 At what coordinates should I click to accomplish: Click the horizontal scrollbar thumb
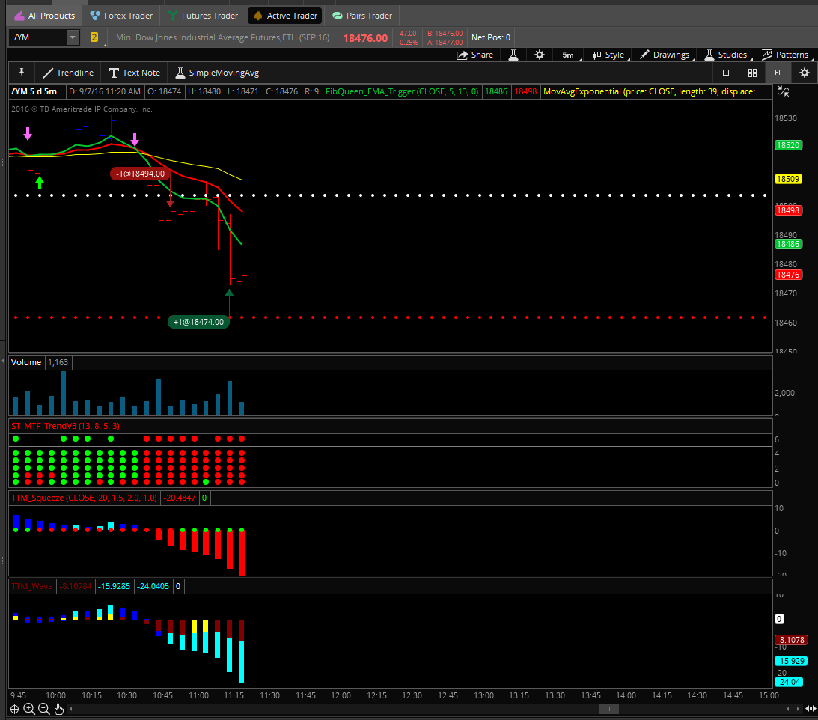(608, 709)
